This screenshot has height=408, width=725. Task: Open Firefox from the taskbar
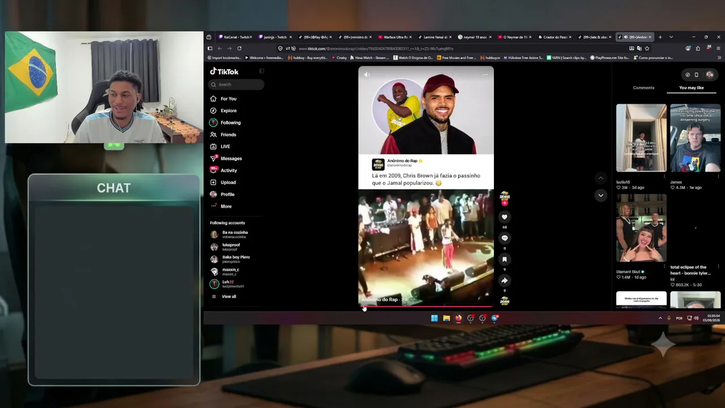(x=458, y=318)
